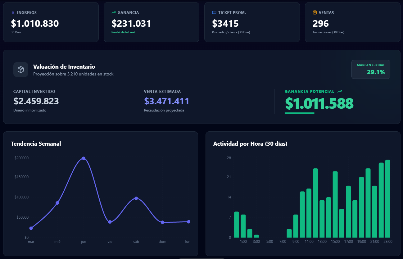Click the shopping bag icon beside Ventas
This screenshot has height=259, width=403.
pos(315,13)
